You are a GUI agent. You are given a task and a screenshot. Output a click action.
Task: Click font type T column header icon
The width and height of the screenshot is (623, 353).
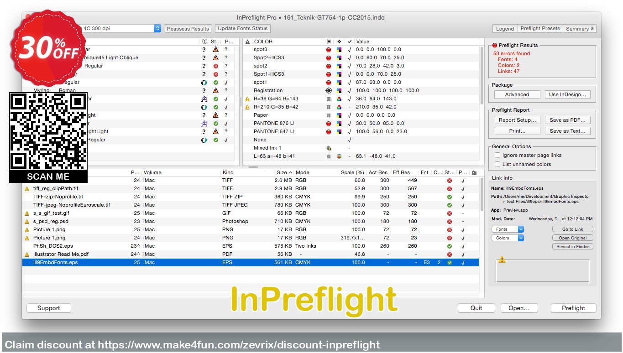pos(204,42)
